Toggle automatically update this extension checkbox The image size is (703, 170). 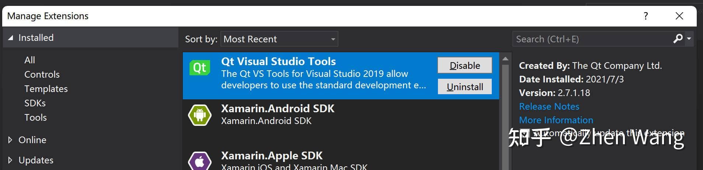(x=524, y=133)
